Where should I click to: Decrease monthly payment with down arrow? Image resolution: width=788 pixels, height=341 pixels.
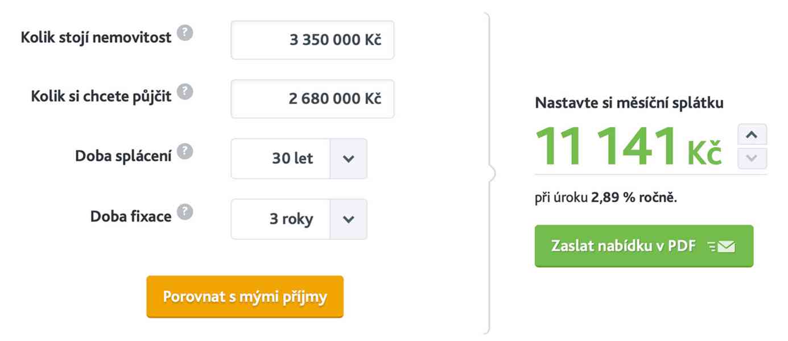pos(752,158)
